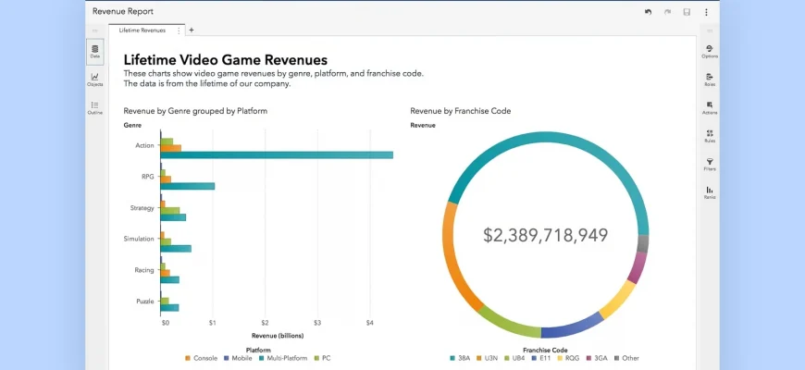Open the report's three-dot overflow menu
Screen dimensions: 805x370
[x=706, y=12]
